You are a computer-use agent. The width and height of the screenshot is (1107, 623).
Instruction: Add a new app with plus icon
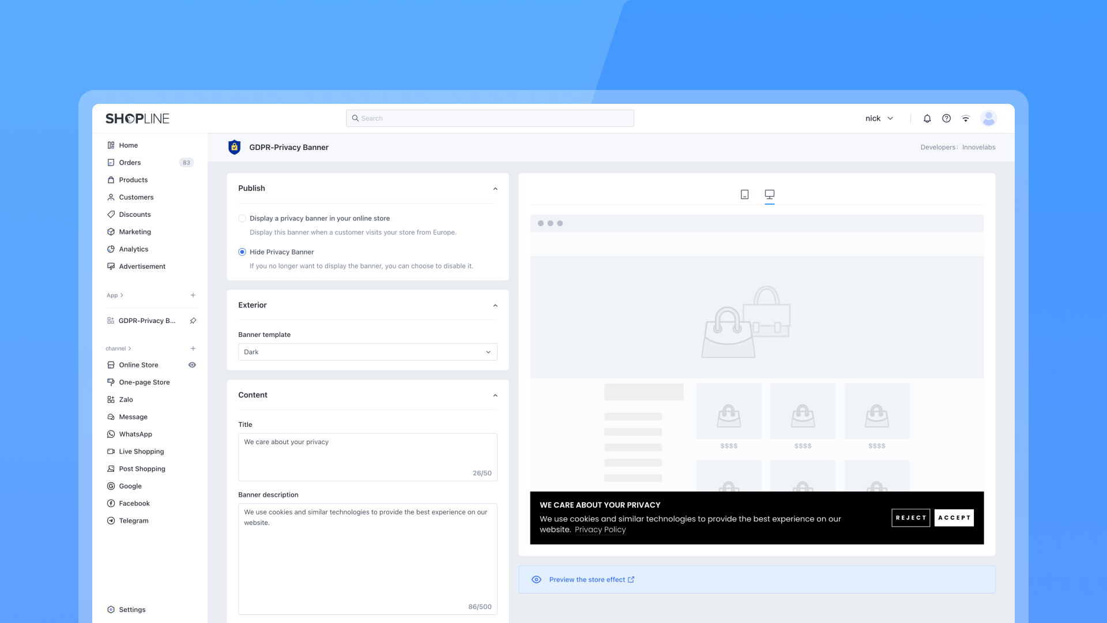(193, 295)
